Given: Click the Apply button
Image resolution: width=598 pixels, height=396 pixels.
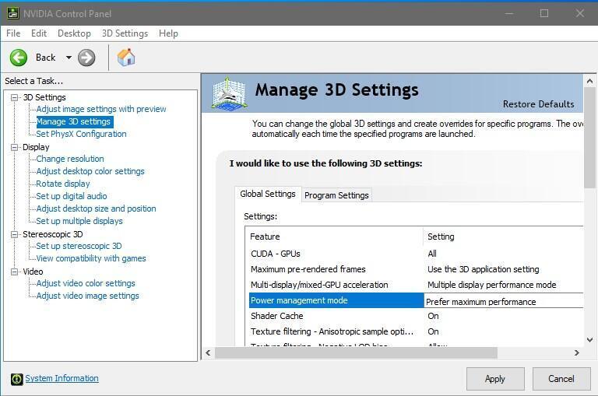Looking at the screenshot, I should click(x=495, y=379).
